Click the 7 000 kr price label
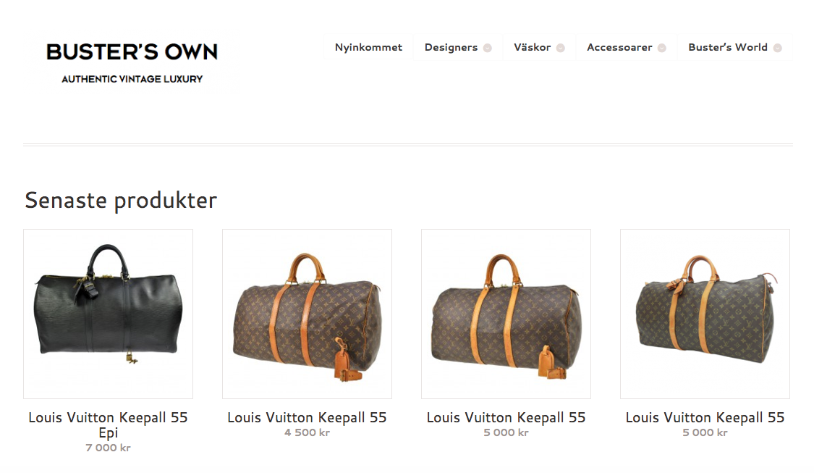814x473 pixels. coord(108,448)
